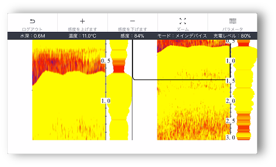Click the 3.0 depth label on right scale

click(x=231, y=137)
